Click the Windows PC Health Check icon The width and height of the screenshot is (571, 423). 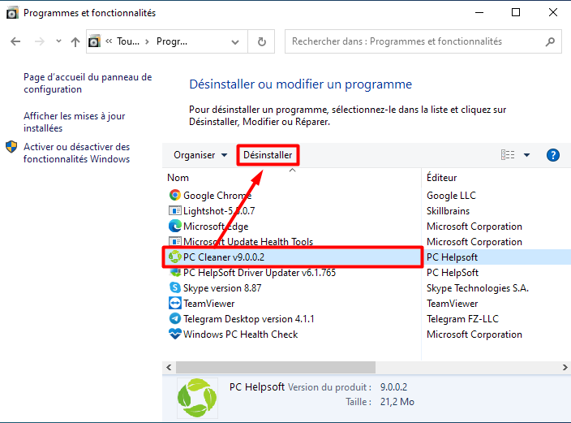[175, 334]
